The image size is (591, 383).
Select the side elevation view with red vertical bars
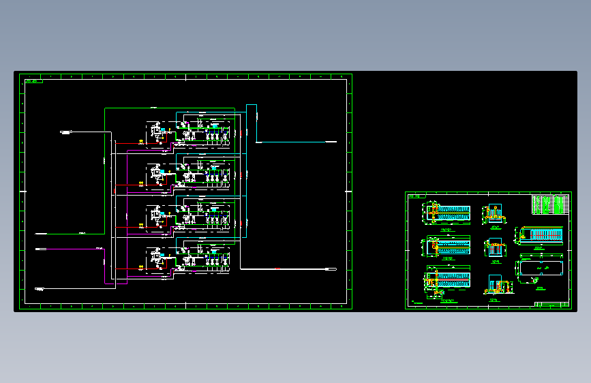tap(539, 236)
